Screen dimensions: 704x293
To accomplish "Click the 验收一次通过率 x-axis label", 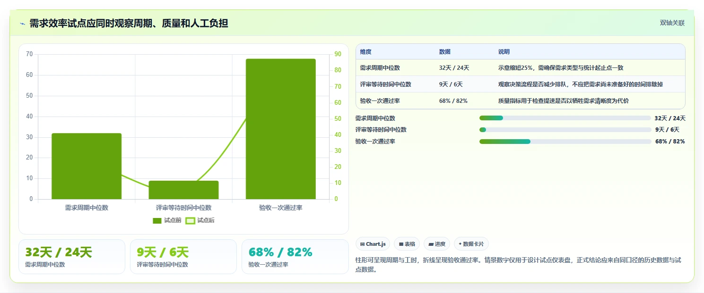I will pyautogui.click(x=280, y=208).
